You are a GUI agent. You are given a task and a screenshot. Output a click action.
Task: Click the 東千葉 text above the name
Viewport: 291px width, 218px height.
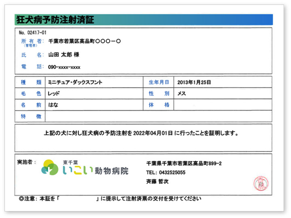click(x=70, y=162)
